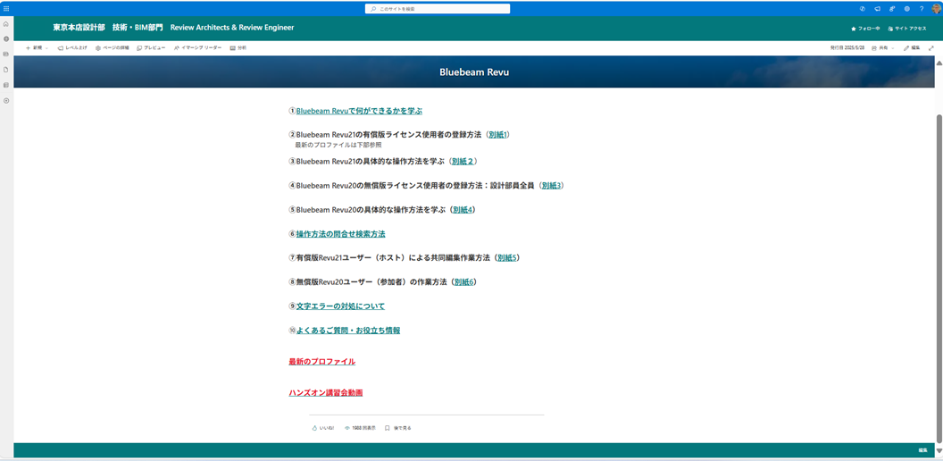Click the scrollbar down arrow
This screenshot has height=461, width=943.
939,449
